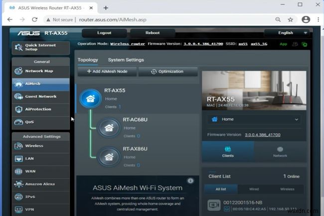Click the green network status icon in header
324x216 pixels.
pos(304,44)
